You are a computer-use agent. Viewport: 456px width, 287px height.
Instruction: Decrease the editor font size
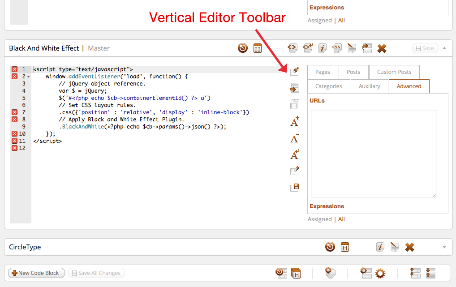click(294, 138)
